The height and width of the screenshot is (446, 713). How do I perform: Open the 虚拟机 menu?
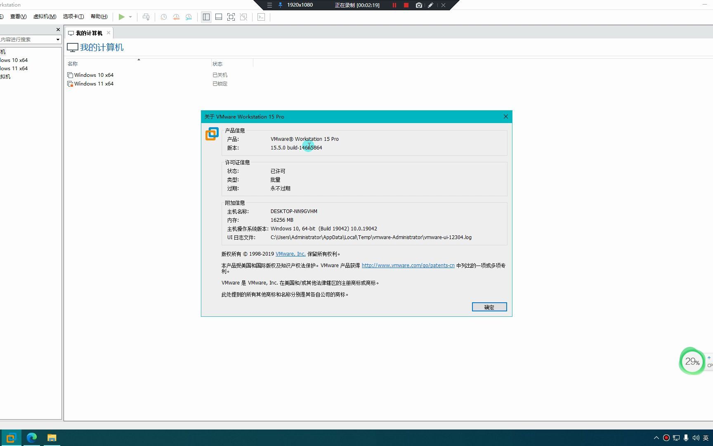tap(45, 17)
